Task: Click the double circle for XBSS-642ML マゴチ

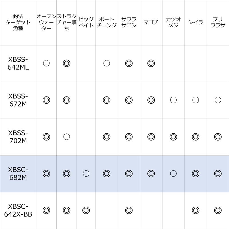Action: click(151, 63)
